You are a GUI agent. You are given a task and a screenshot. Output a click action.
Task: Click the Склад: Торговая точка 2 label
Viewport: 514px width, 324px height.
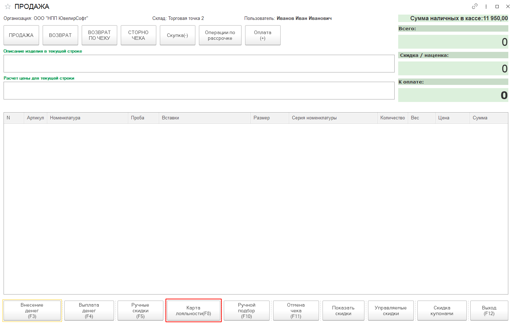pos(178,18)
